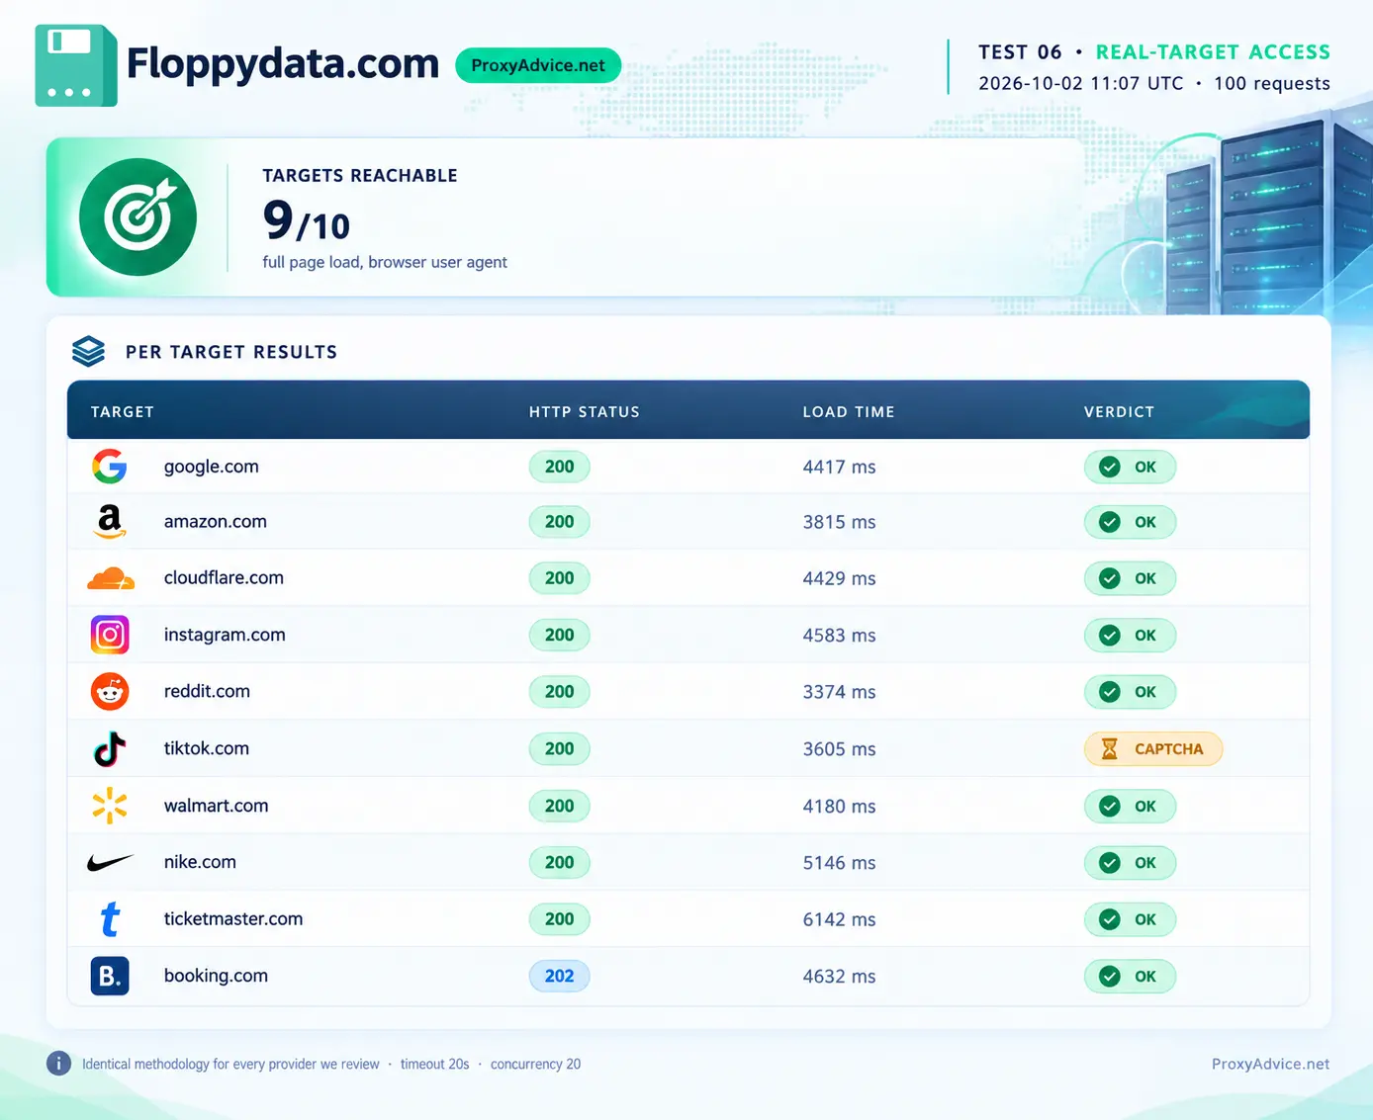Image resolution: width=1373 pixels, height=1120 pixels.
Task: Click the Instagram logo icon
Action: 110,635
